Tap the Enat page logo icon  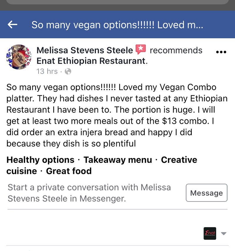[x=210, y=233]
